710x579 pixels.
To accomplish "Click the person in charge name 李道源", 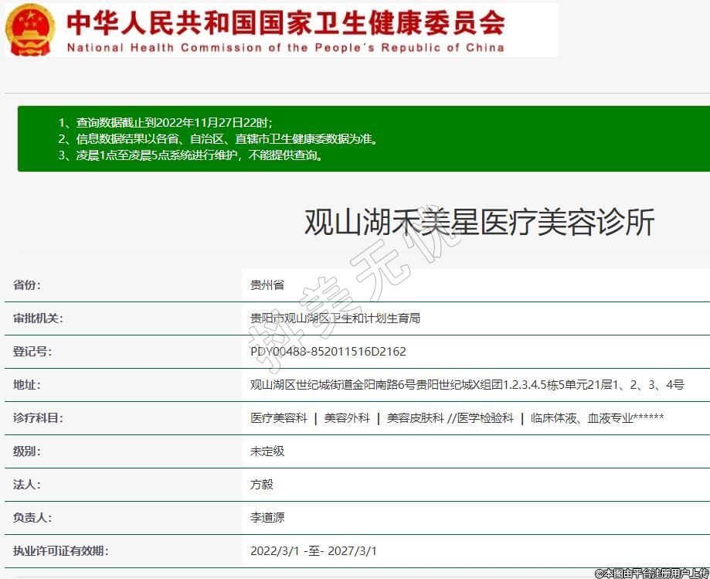I will click(x=267, y=518).
